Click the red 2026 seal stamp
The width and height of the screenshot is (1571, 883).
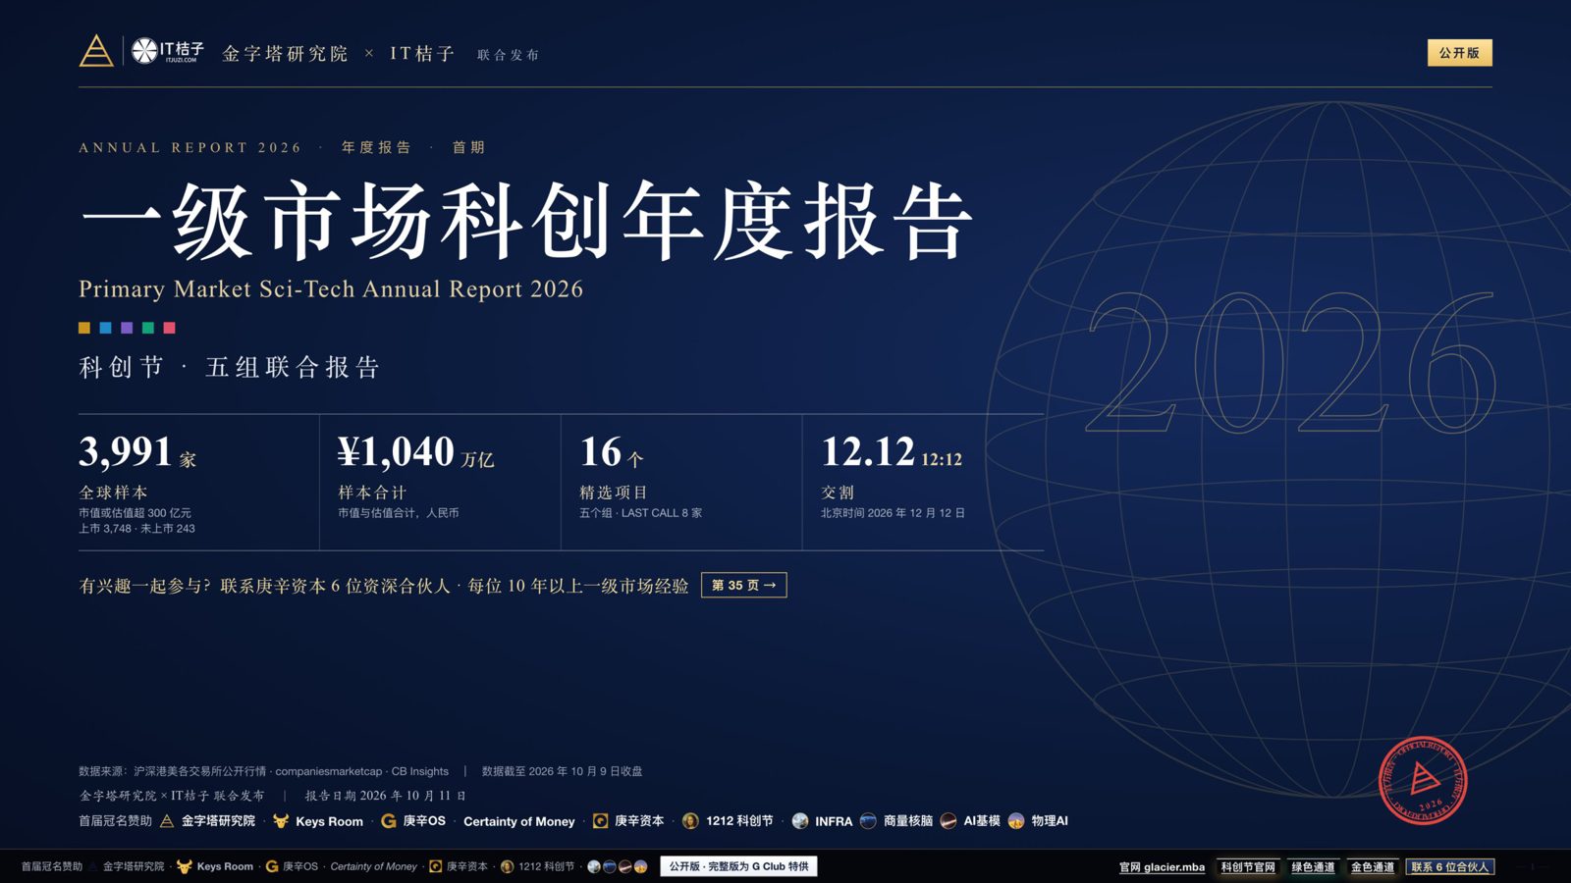pos(1423,780)
